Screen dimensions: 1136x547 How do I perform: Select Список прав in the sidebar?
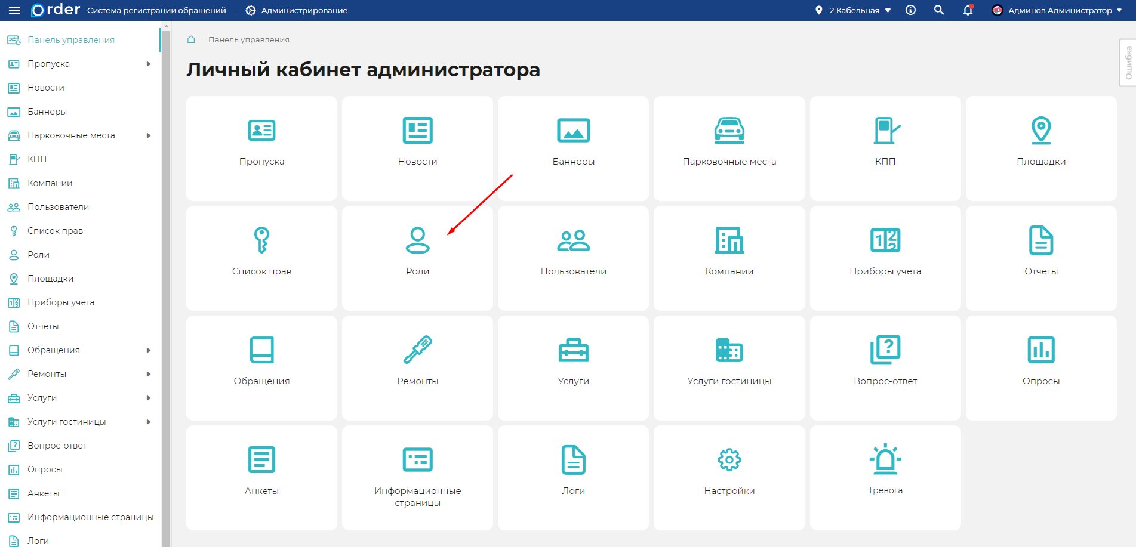[55, 231]
